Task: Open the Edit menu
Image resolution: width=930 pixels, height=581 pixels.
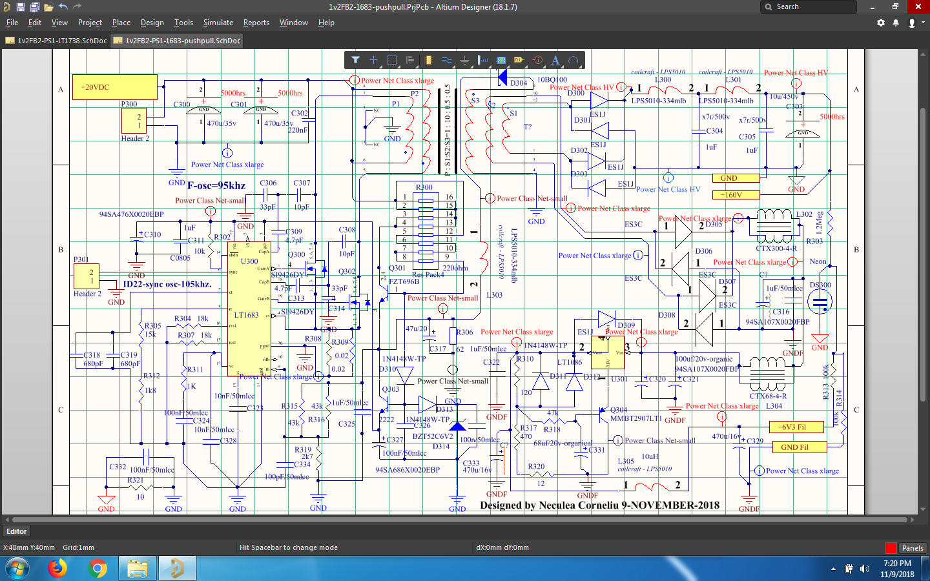Action: [x=35, y=23]
